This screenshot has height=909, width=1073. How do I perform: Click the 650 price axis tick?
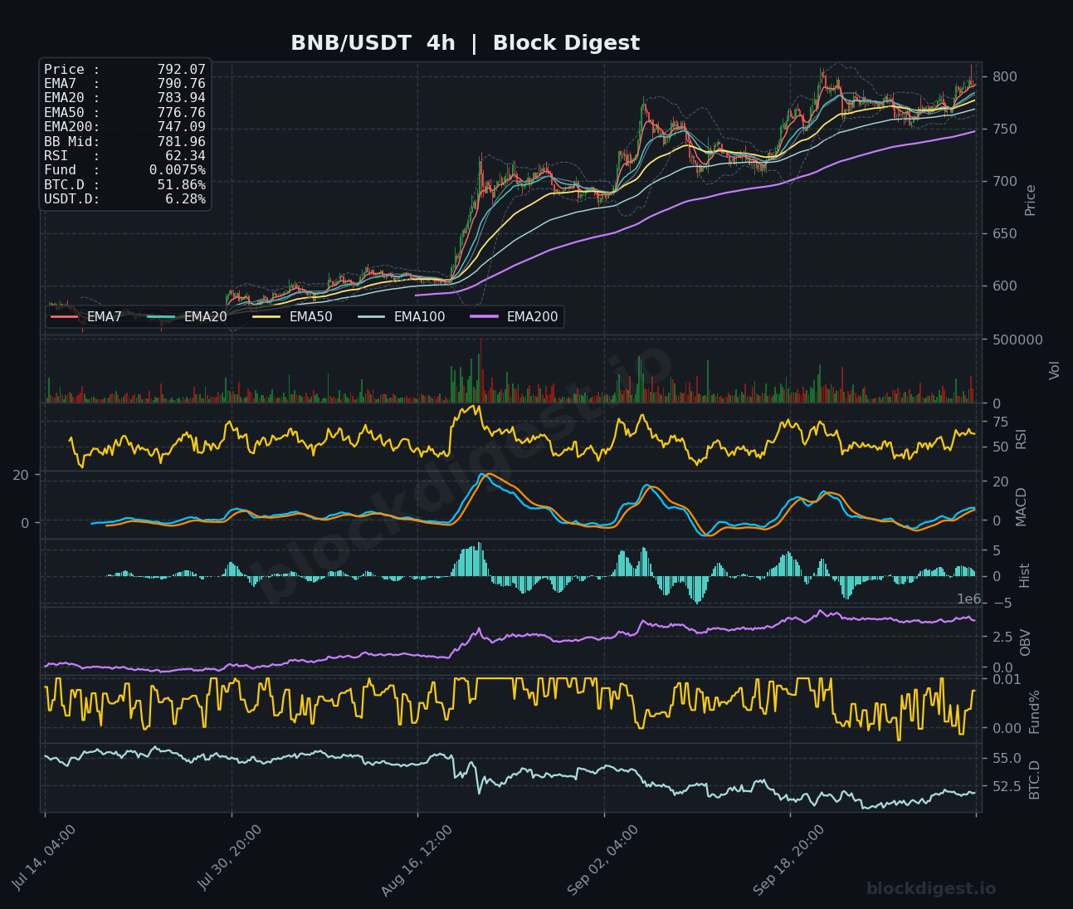click(1005, 234)
